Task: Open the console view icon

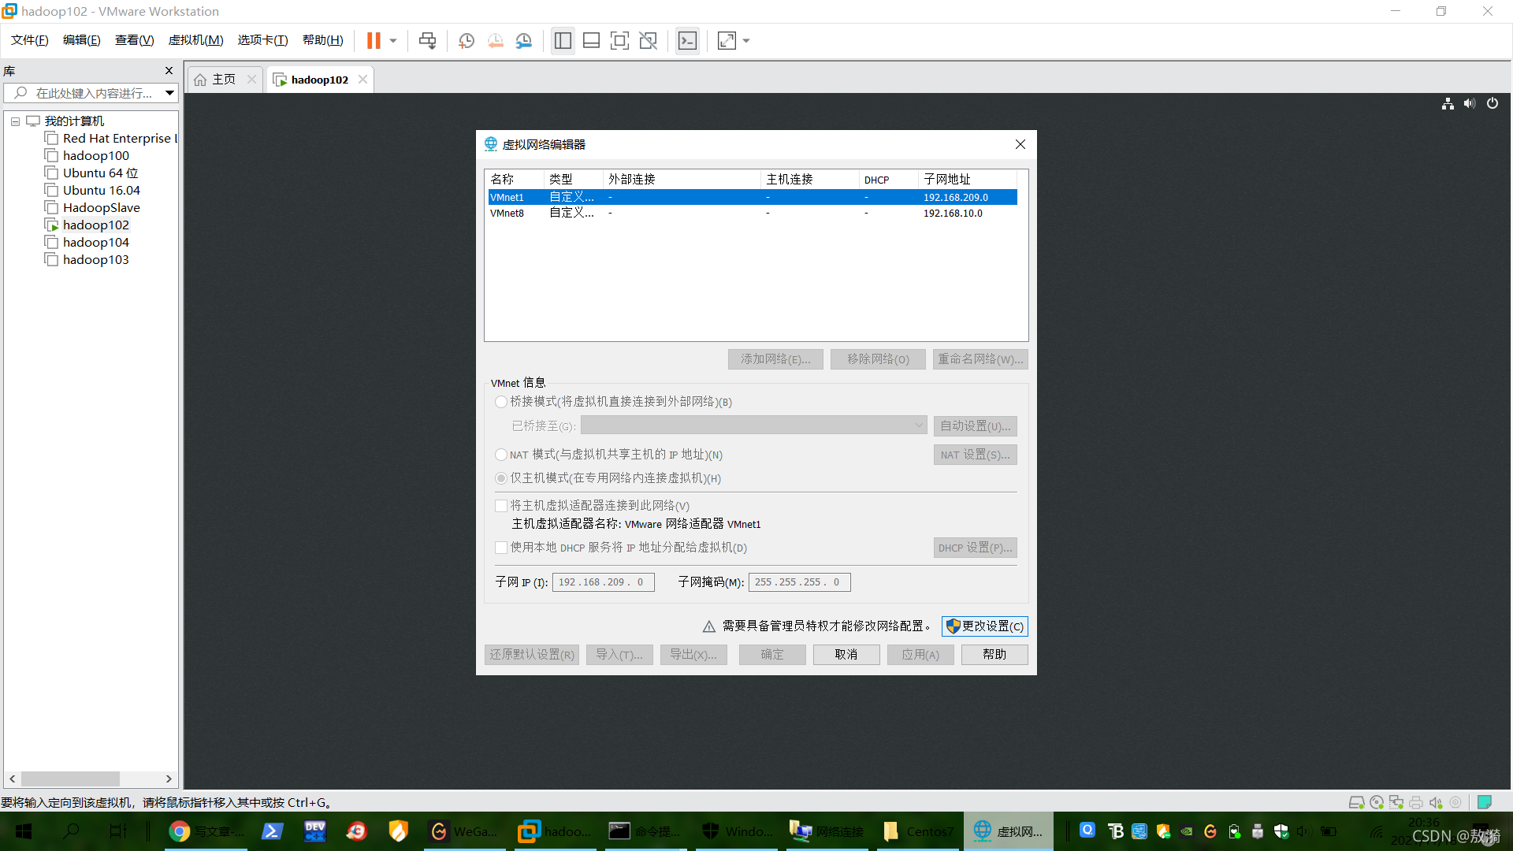Action: [687, 40]
